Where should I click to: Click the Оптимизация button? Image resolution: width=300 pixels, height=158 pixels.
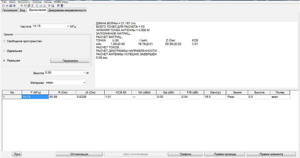point(79,154)
